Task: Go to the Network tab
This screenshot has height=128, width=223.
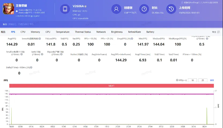Action: point(101,32)
